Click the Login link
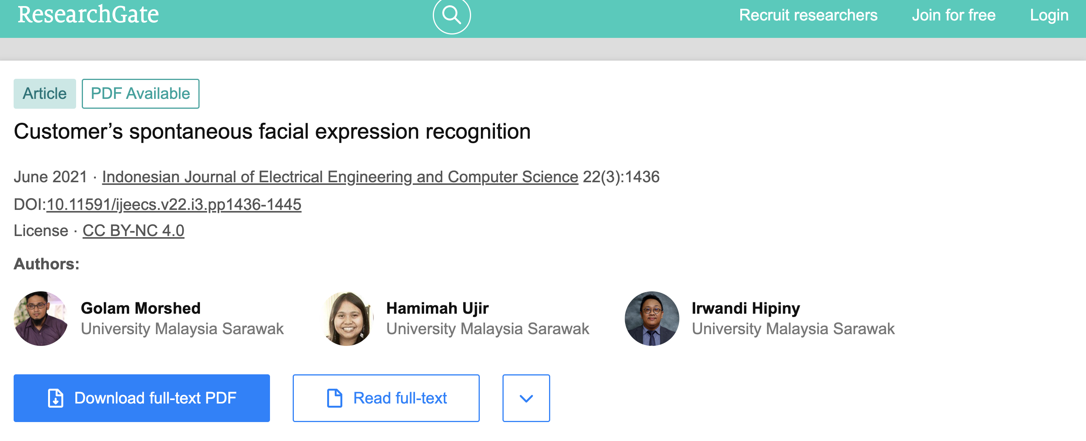The height and width of the screenshot is (441, 1086). click(x=1049, y=15)
